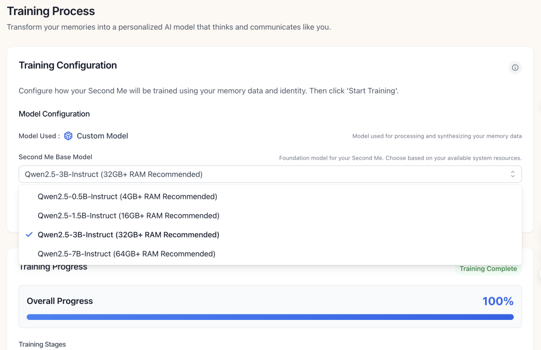Click the Training Process heading
The image size is (541, 350).
(51, 11)
